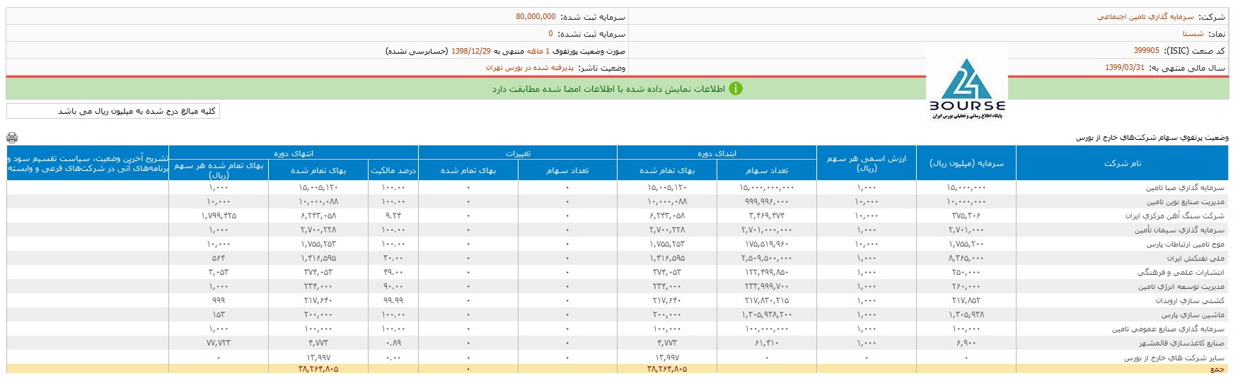Click cost per share 153
The image size is (1233, 378).
(219, 314)
